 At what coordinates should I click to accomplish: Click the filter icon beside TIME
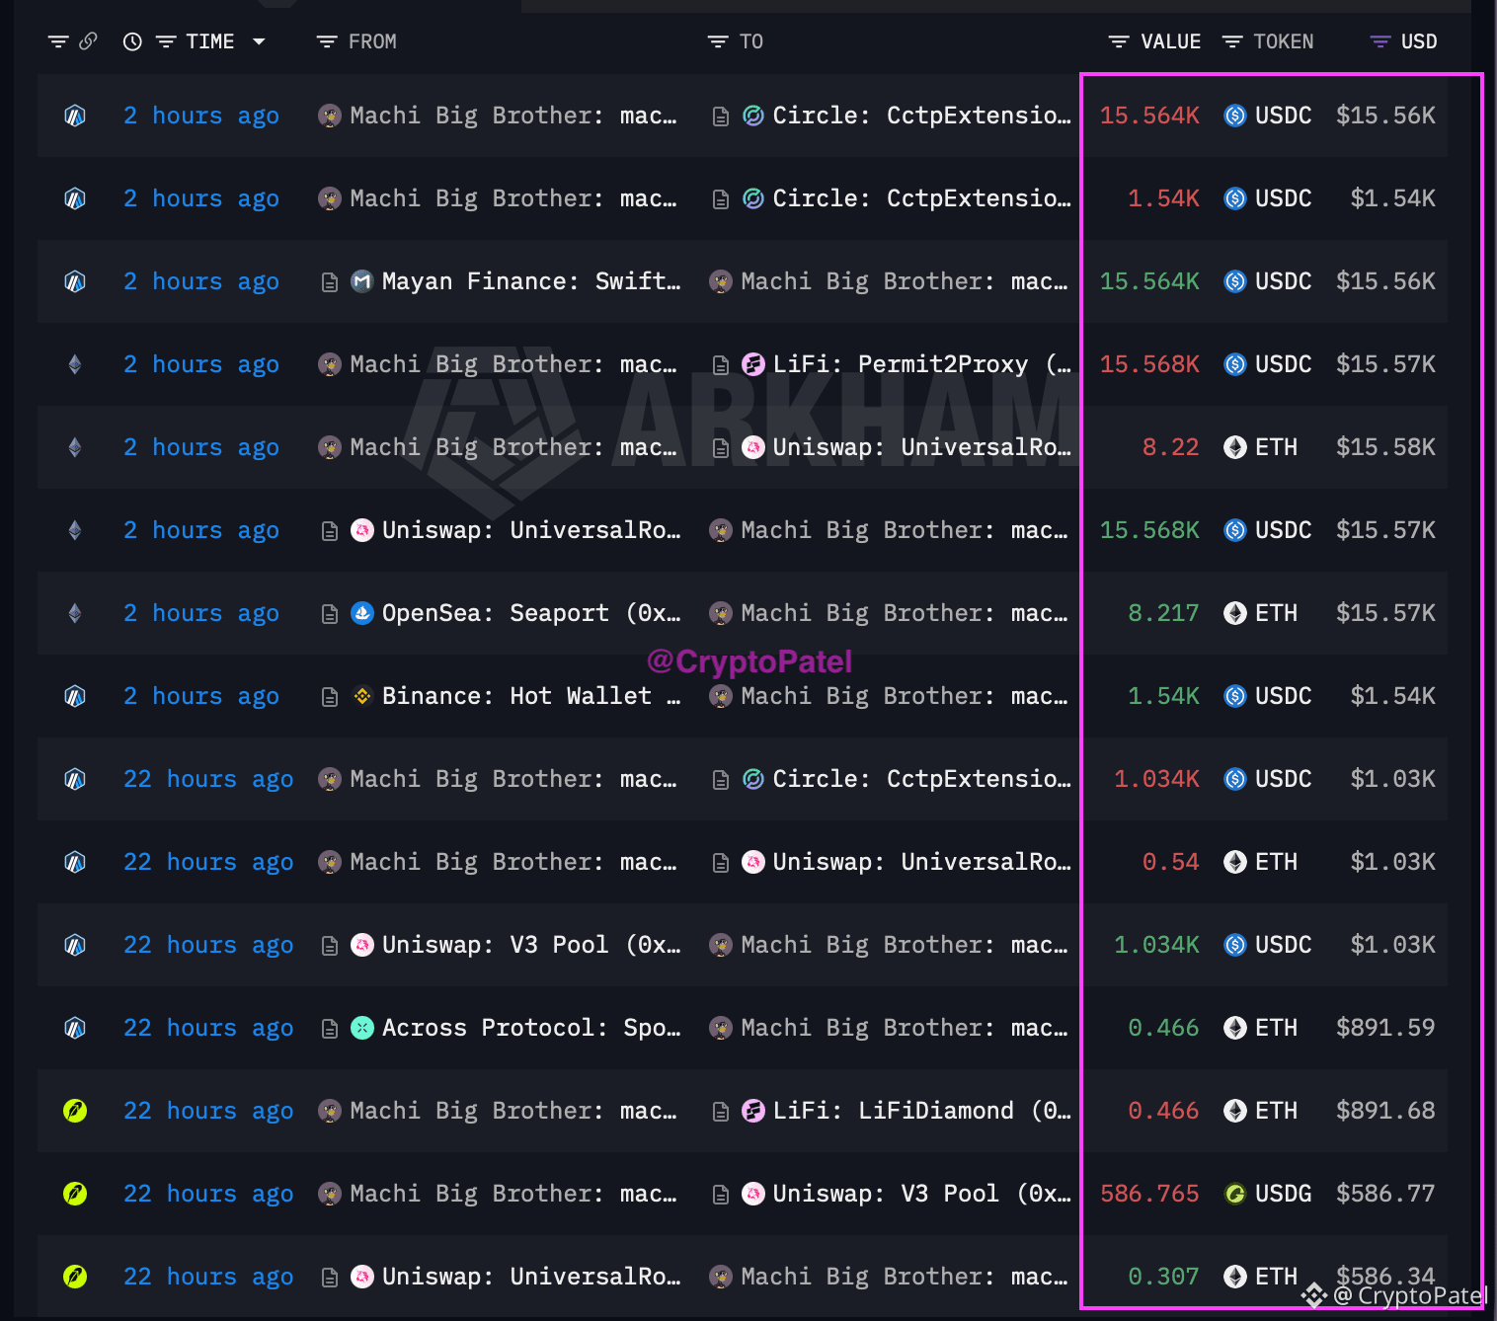coord(166,41)
